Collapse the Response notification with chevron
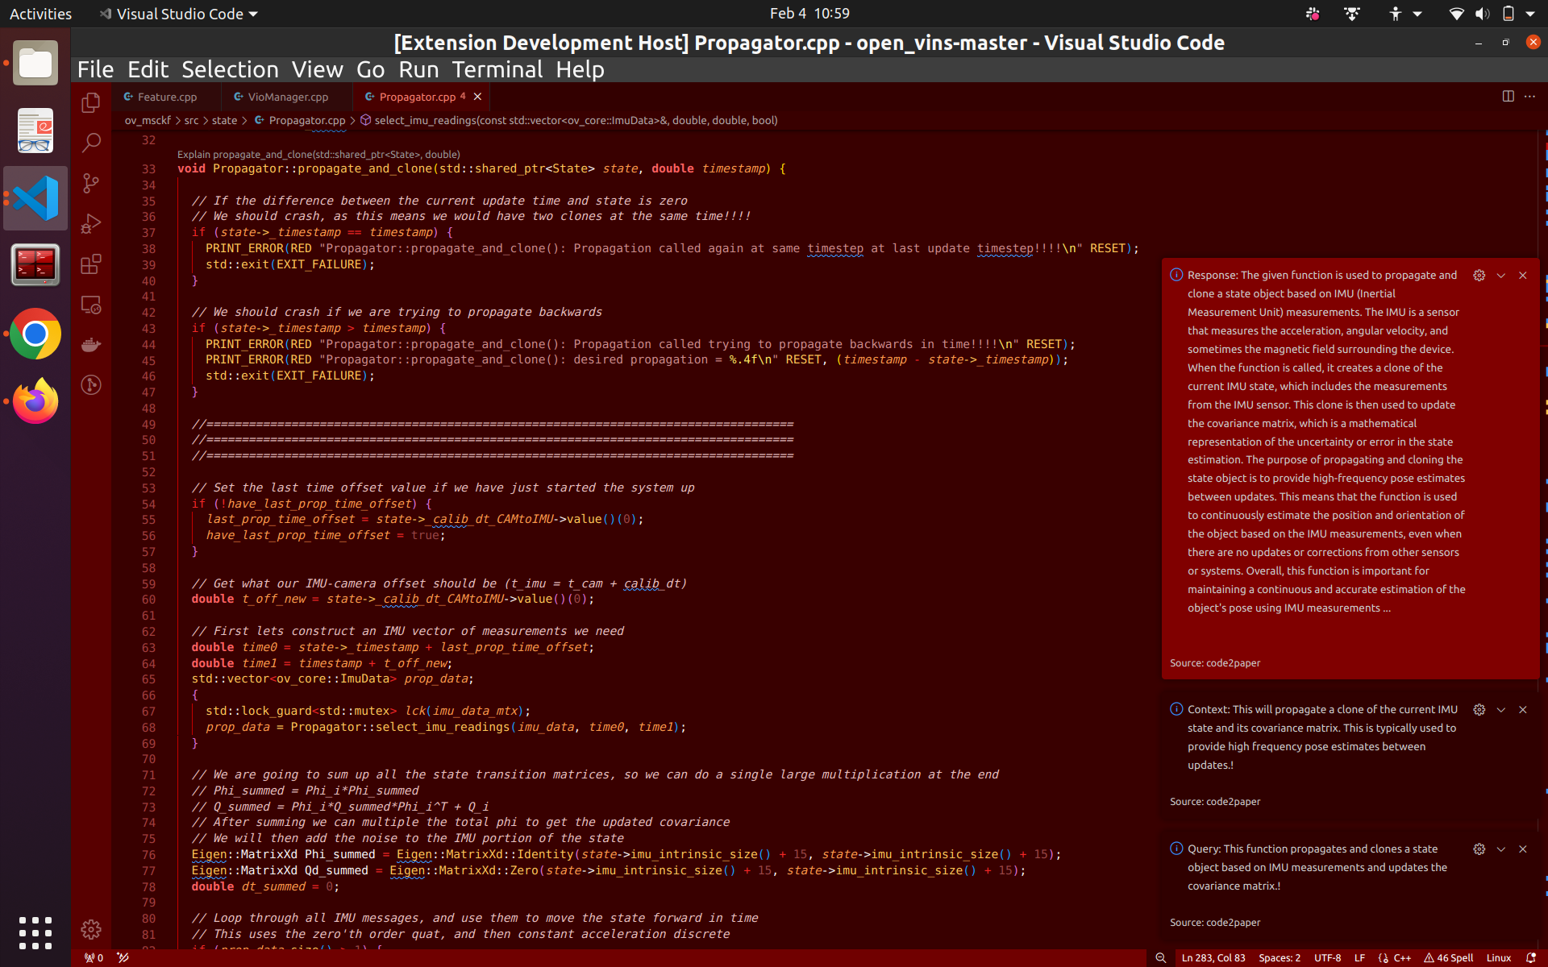This screenshot has height=967, width=1548. click(1500, 276)
